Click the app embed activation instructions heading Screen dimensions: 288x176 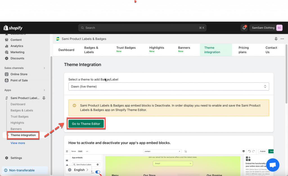coord(120,143)
